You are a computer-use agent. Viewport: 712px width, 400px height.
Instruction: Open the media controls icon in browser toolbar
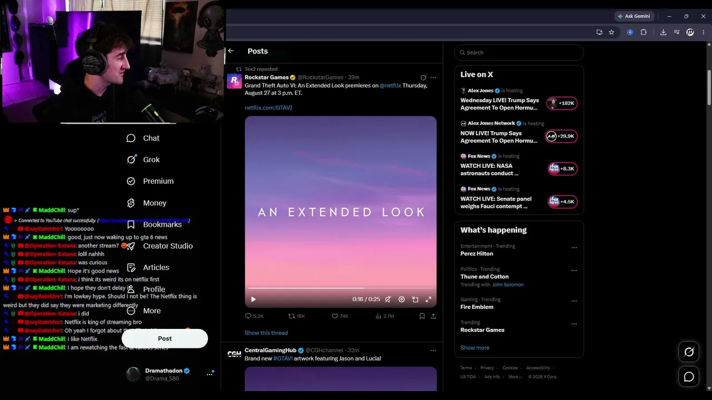point(676,32)
